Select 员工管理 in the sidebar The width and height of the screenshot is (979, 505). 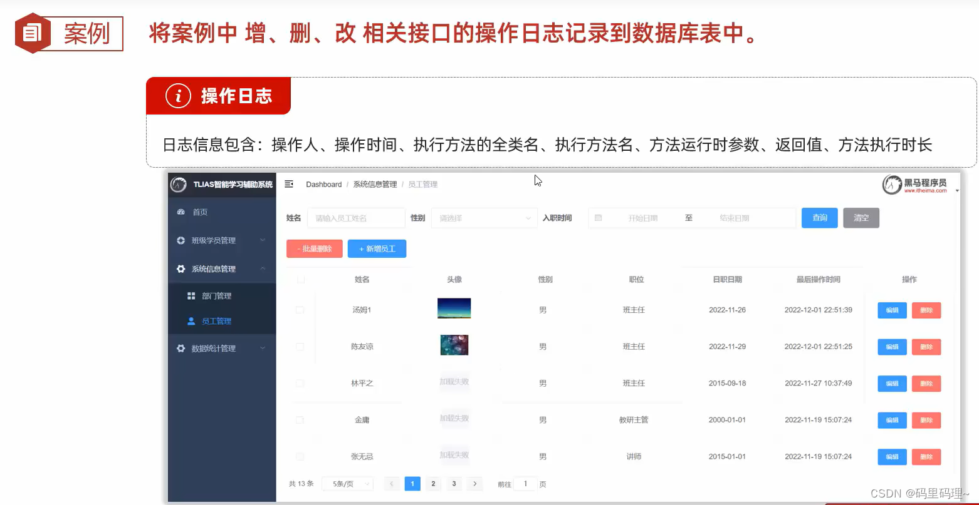coord(222,321)
